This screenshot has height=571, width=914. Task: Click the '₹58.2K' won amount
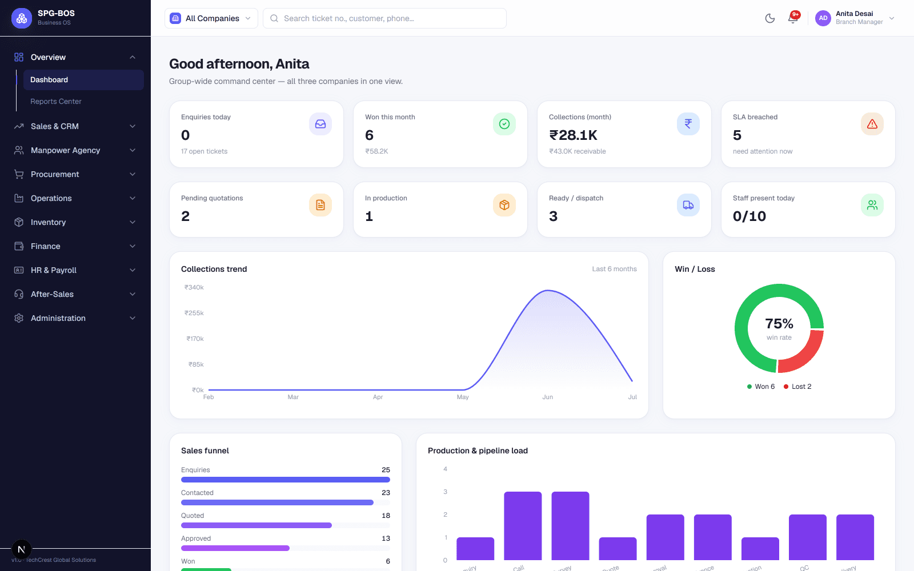376,151
